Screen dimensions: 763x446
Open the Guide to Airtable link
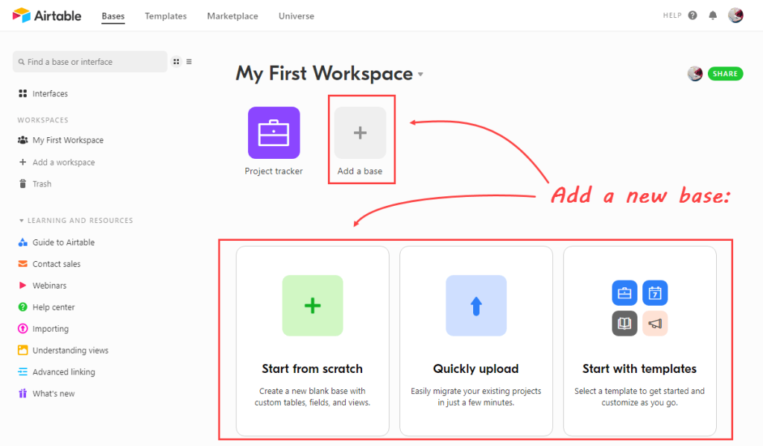click(x=64, y=242)
